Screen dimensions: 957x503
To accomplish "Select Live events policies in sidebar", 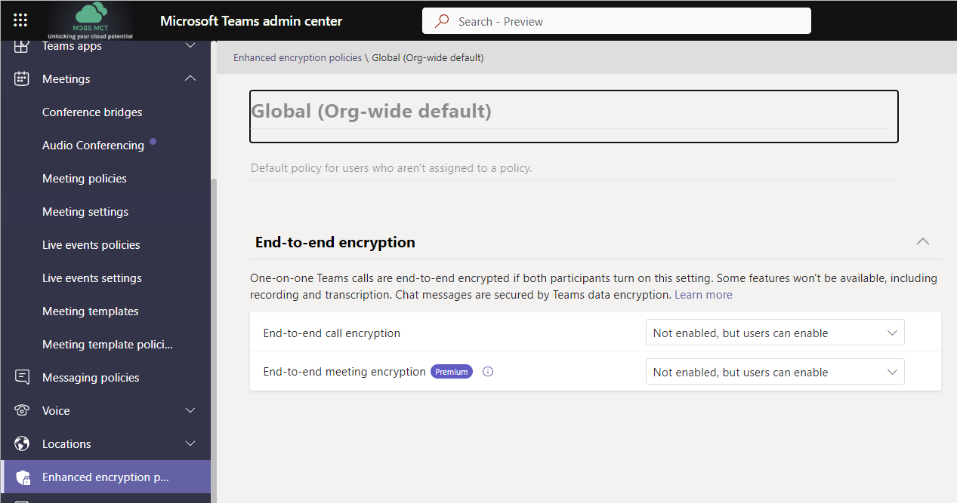I will 91,244.
